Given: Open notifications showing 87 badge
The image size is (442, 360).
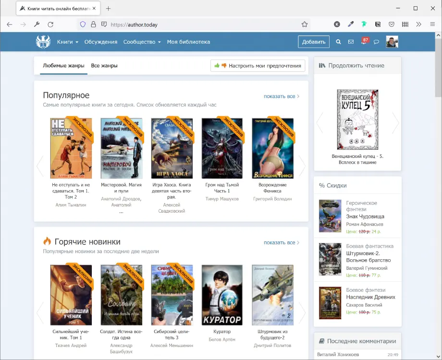Looking at the screenshot, I should [364, 42].
